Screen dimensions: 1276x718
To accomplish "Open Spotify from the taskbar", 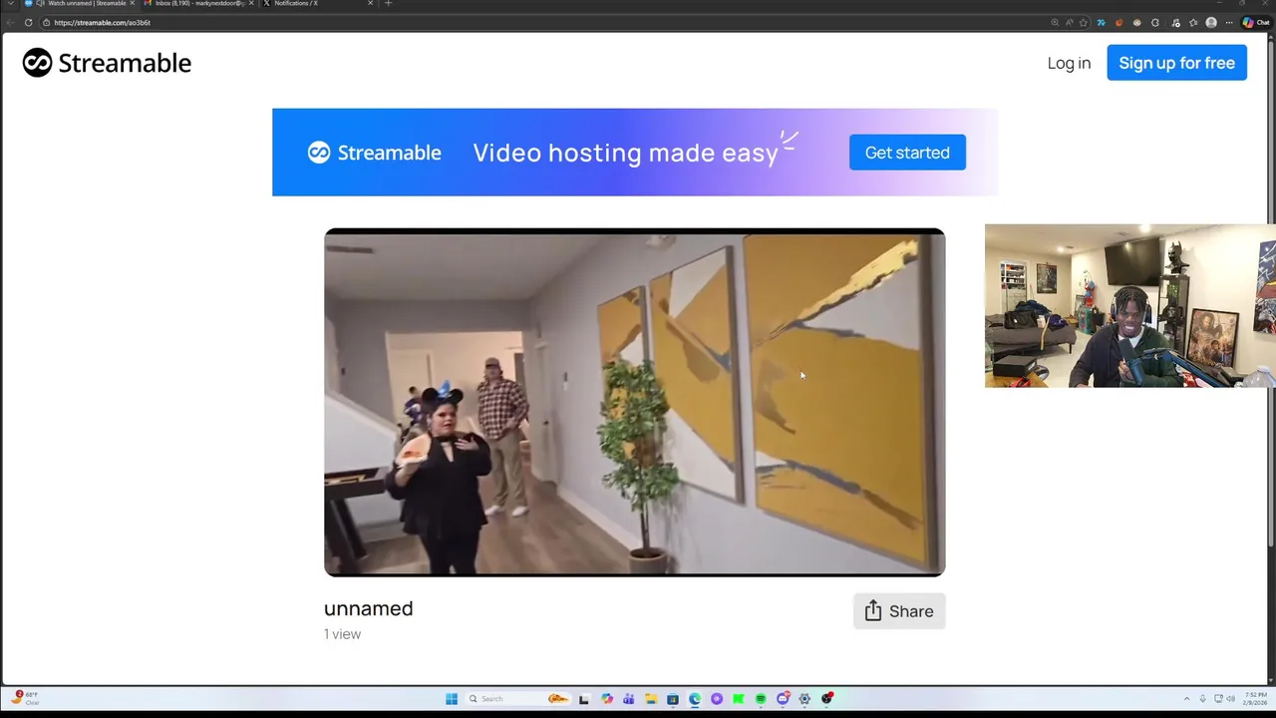I will (x=761, y=699).
